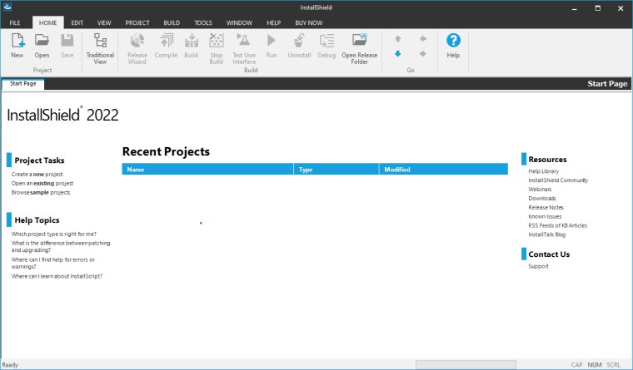Click the forward arrow in Go group
Viewport: 633px width, 370px height.
pos(422,53)
